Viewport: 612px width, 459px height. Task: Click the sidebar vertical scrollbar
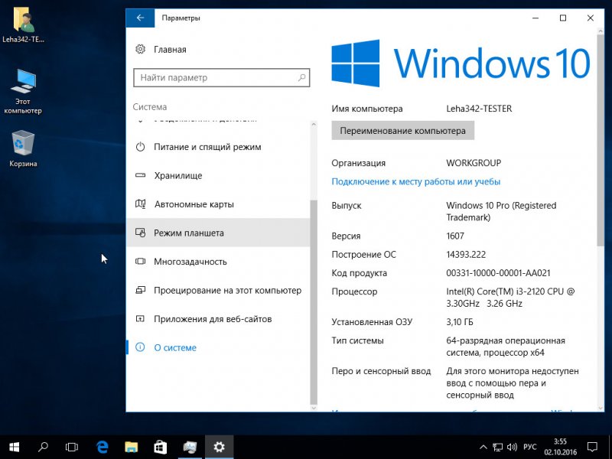click(x=312, y=298)
